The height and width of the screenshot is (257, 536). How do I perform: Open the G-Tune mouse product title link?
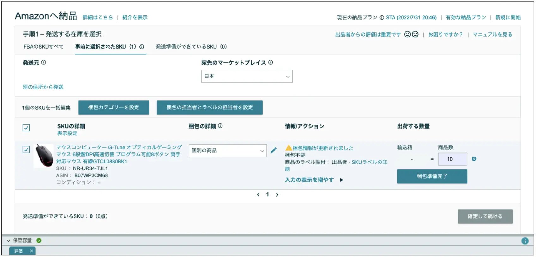119,154
